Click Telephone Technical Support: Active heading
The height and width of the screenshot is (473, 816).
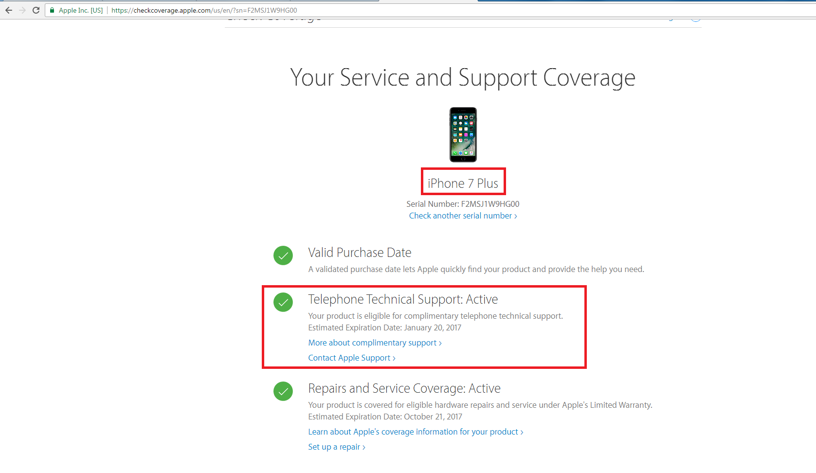point(403,299)
